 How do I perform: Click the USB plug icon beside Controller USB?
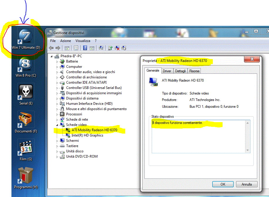tap(62, 88)
